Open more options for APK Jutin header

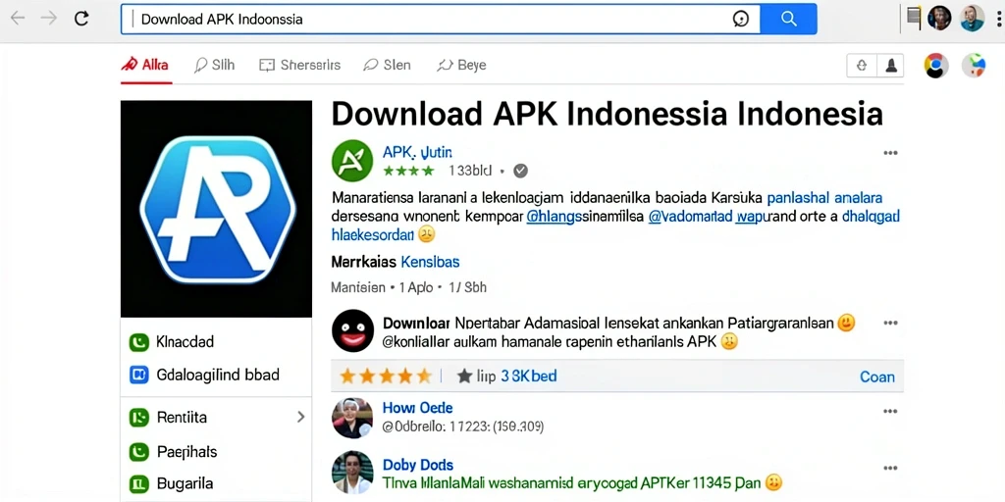pos(890,153)
